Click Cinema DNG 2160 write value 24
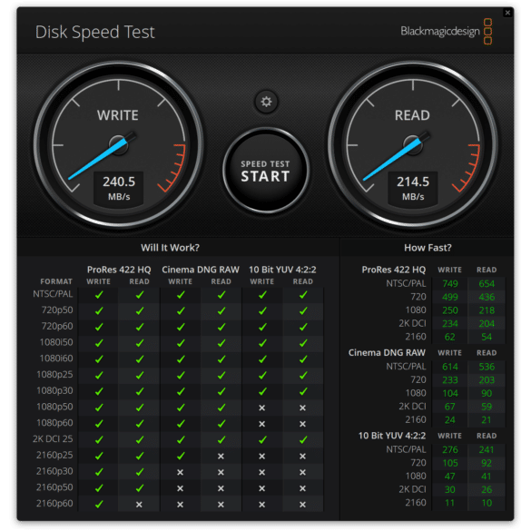531x531 pixels. tap(449, 420)
